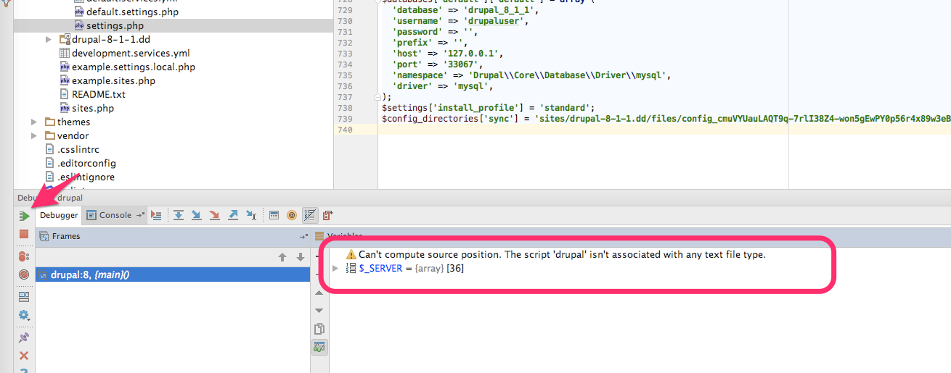Expand the drupal-8-1-1.dd folder
The width and height of the screenshot is (951, 373).
(49, 40)
